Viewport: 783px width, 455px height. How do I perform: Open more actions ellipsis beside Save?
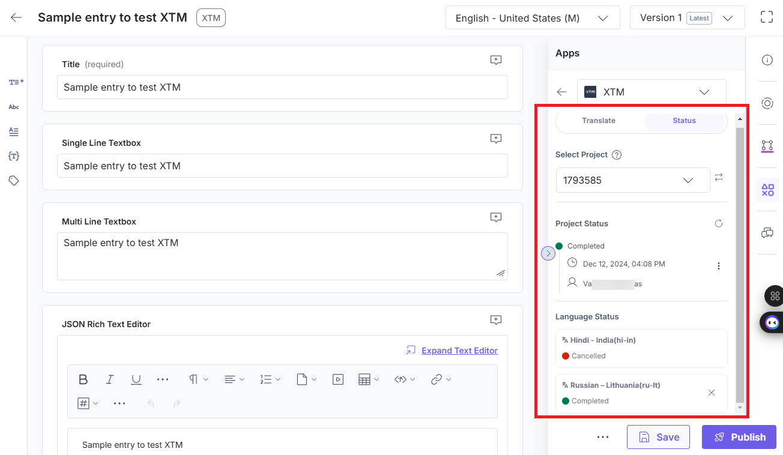[603, 437]
